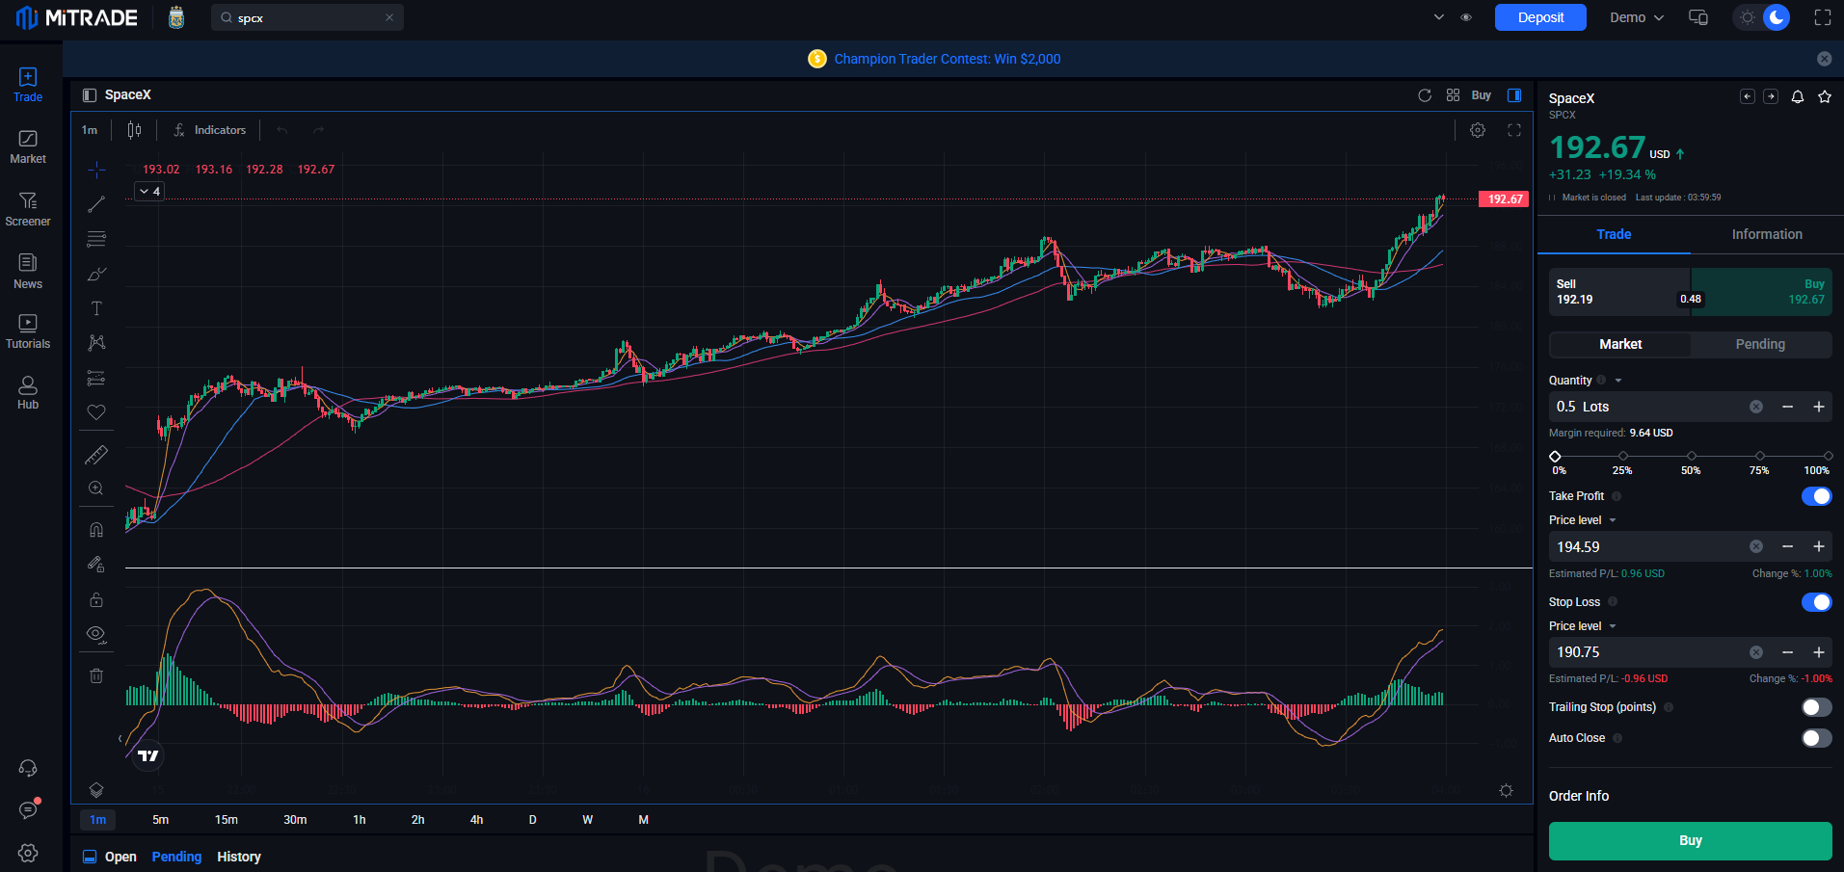
Task: Select the Sell 192.19 price box
Action: 1619,292
